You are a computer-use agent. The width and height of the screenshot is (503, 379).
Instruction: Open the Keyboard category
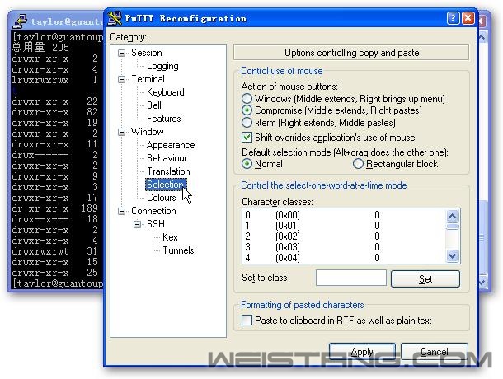(x=166, y=92)
